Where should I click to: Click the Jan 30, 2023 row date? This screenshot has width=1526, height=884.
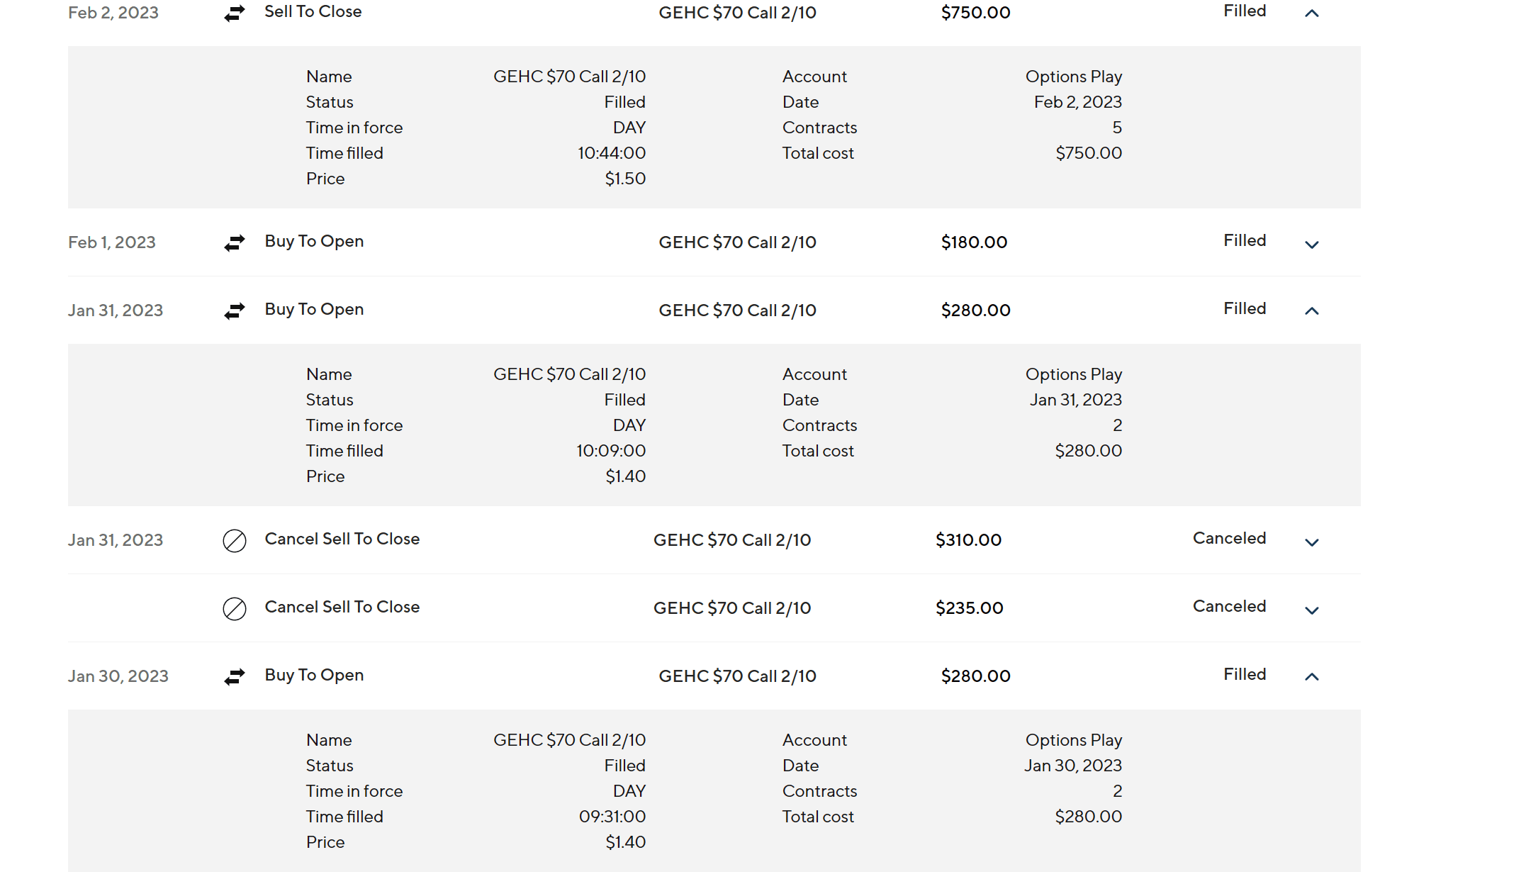pyautogui.click(x=118, y=676)
